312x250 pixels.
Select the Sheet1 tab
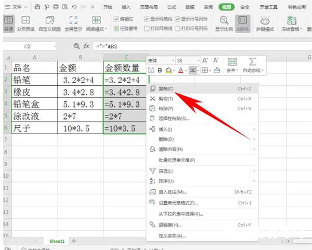pyautogui.click(x=57, y=241)
